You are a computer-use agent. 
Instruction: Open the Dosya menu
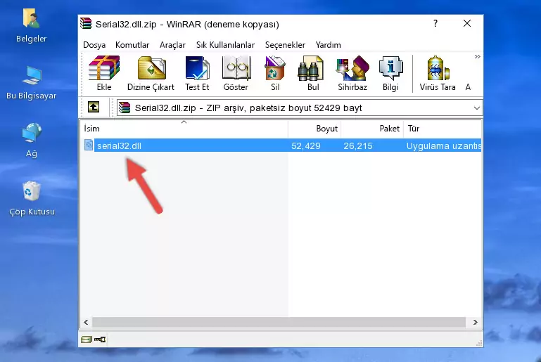[x=94, y=45]
